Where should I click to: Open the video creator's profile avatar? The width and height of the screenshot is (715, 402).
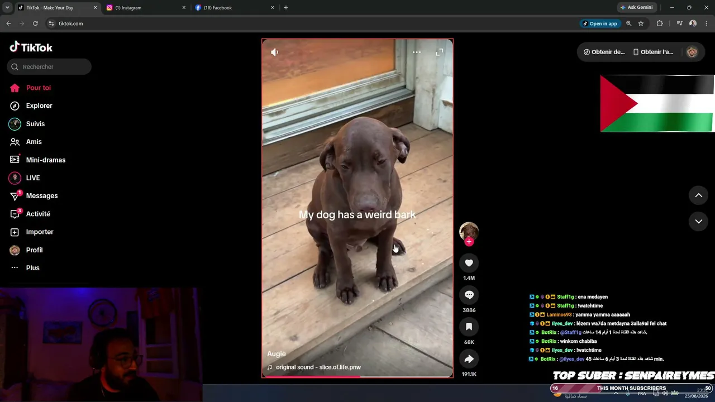469,232
